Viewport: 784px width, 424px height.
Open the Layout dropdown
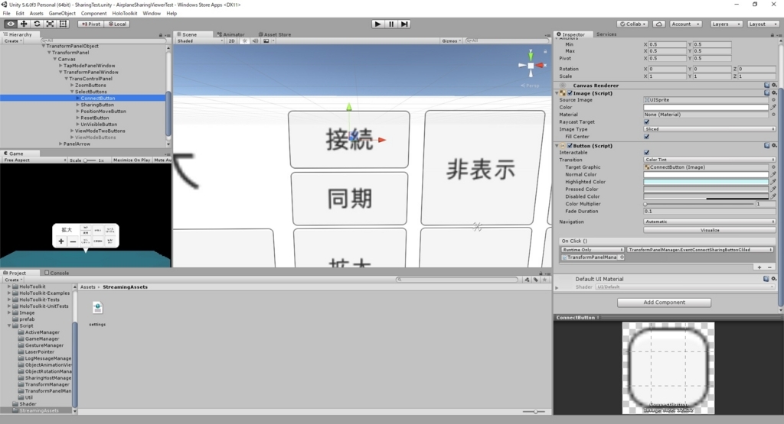coord(763,24)
